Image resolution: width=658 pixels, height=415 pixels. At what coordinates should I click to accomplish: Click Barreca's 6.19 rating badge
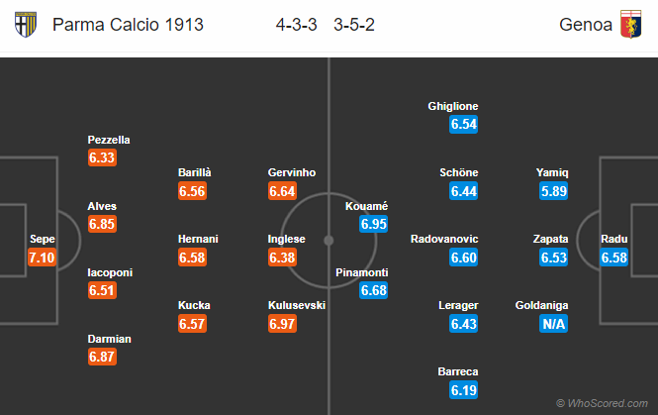coord(463,390)
